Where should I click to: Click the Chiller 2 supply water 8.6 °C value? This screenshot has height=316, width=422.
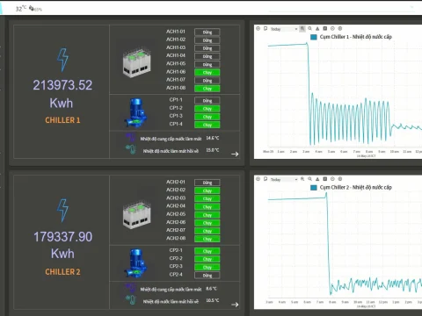coord(211,289)
